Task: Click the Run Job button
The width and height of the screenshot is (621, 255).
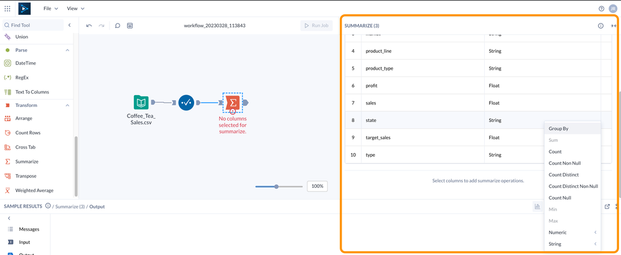Action: 316,25
